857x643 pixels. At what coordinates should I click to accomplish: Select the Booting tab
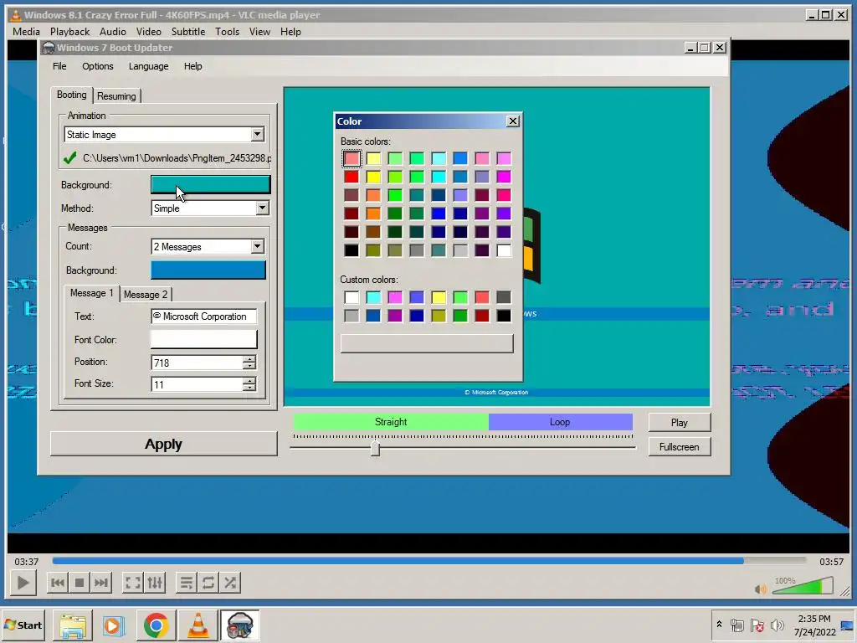72,95
